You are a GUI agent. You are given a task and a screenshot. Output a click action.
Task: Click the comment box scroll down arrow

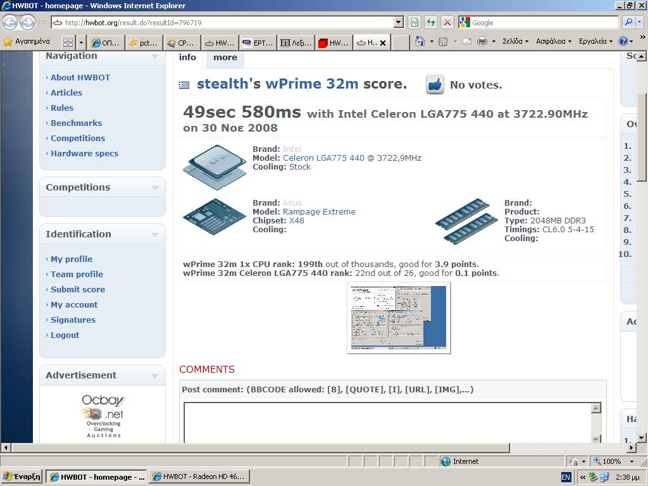pos(596,439)
